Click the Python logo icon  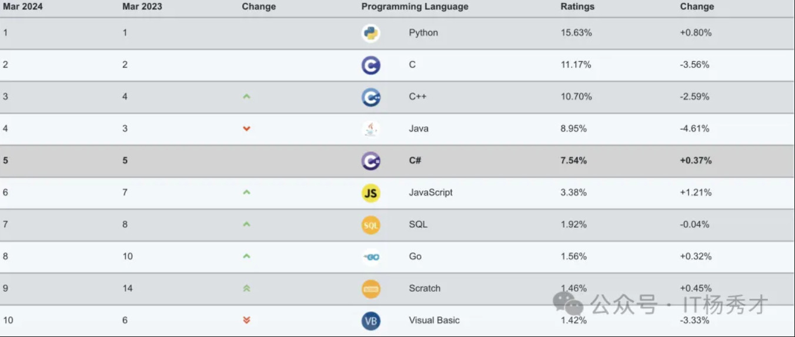point(370,33)
